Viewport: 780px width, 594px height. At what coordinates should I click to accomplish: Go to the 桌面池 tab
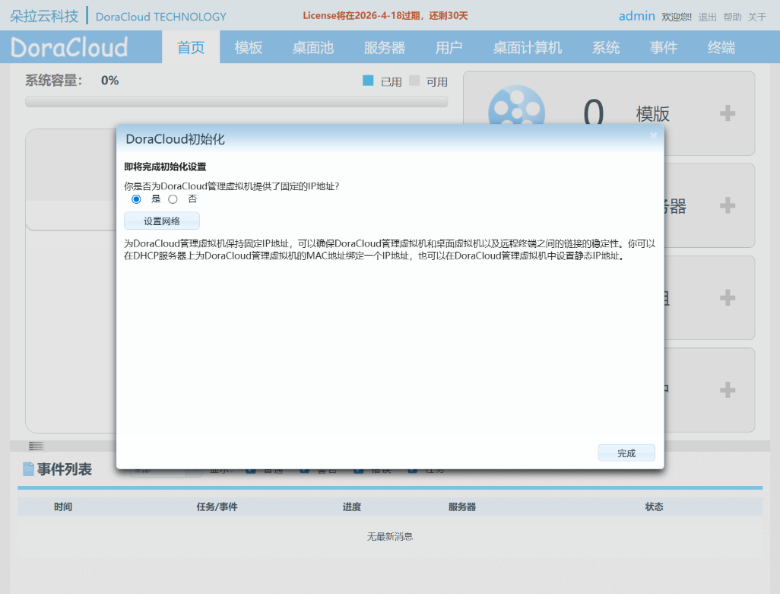[x=313, y=47]
